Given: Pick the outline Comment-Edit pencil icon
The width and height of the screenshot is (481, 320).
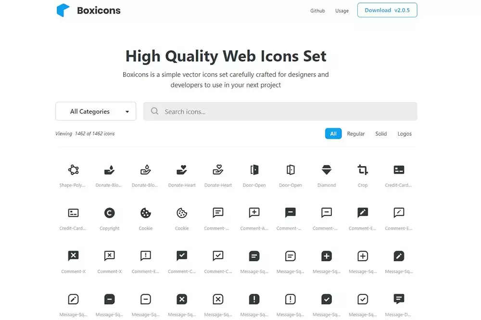Looking at the screenshot, I should pyautogui.click(x=399, y=213).
